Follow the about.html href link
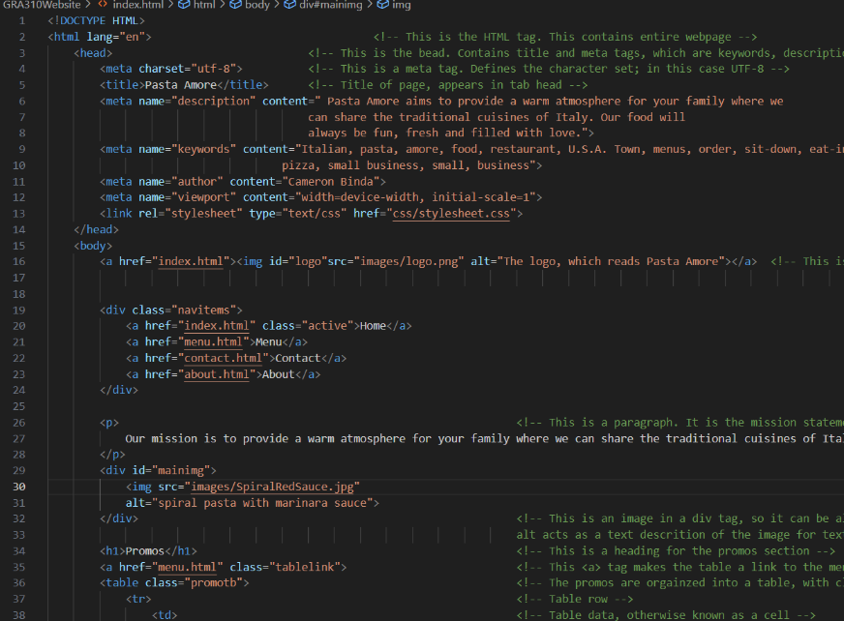Screen dimensions: 844x621 click(219, 374)
